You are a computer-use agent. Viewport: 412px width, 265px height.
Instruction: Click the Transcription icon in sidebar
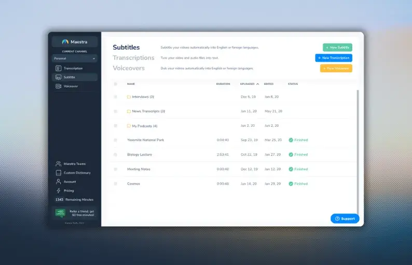point(59,68)
